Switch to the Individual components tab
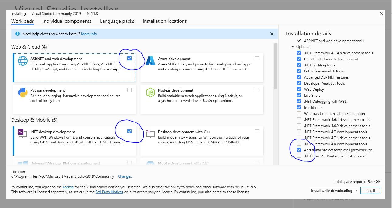Image resolution: width=392 pixels, height=208 pixels. (x=67, y=21)
